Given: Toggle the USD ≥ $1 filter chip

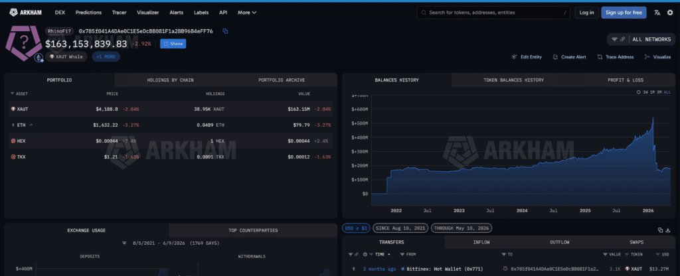Looking at the screenshot, I should pos(356,228).
